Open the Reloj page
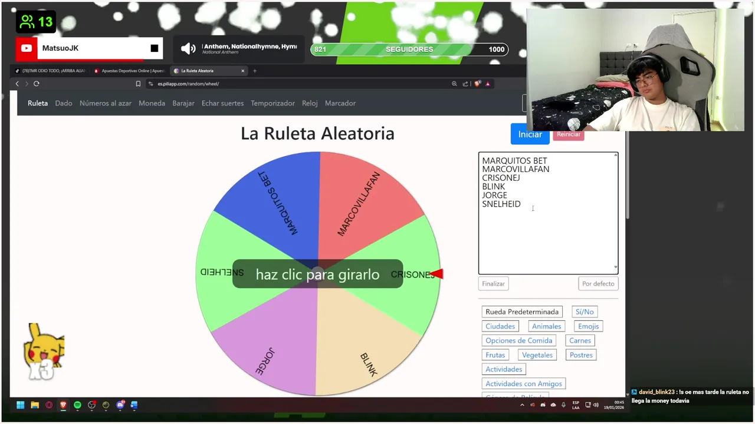This screenshot has height=424, width=755. [x=310, y=103]
